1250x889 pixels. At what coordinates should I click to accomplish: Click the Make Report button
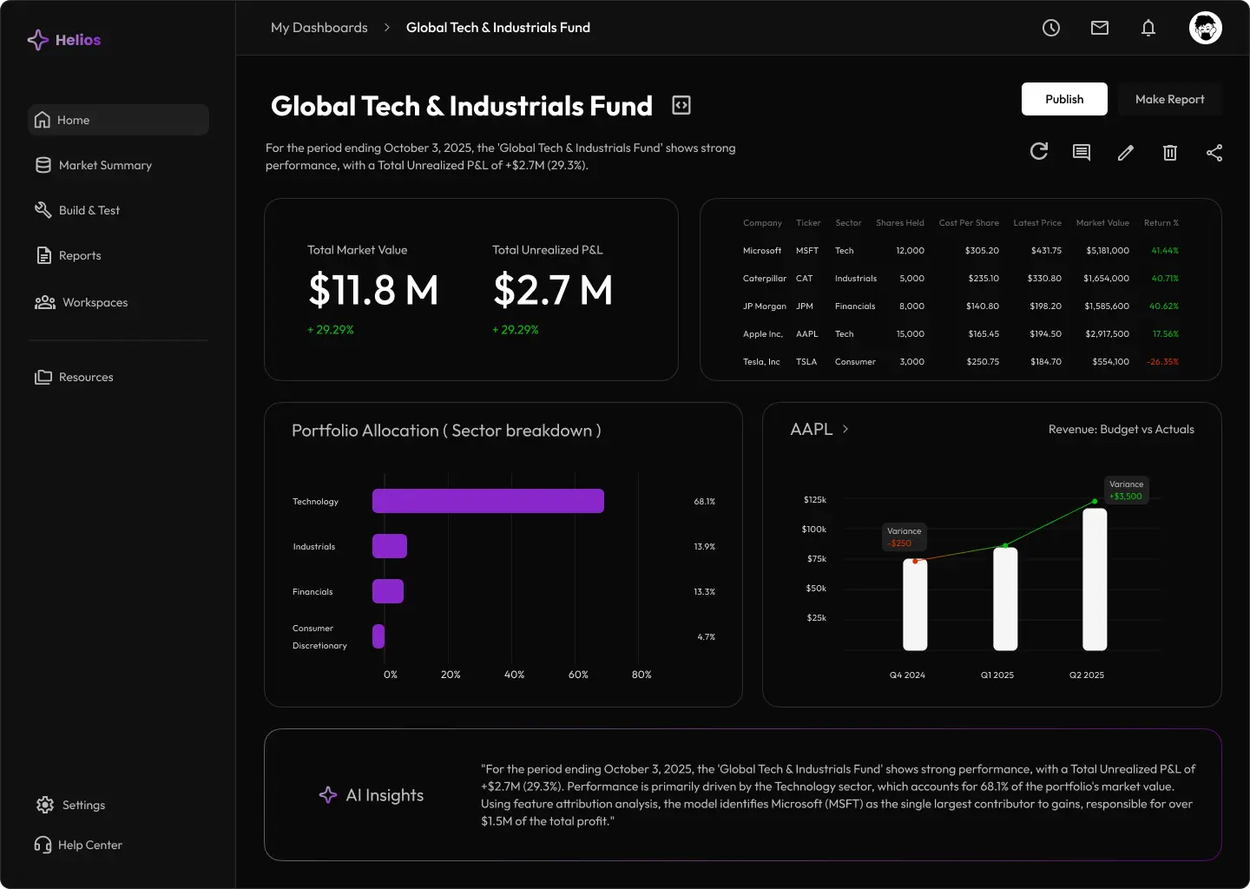pos(1170,99)
